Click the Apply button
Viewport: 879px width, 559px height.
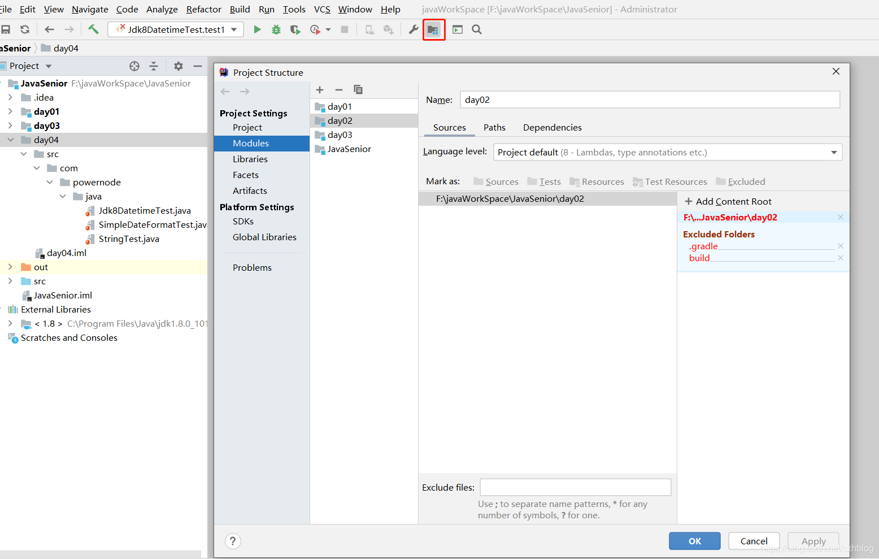pyautogui.click(x=813, y=541)
